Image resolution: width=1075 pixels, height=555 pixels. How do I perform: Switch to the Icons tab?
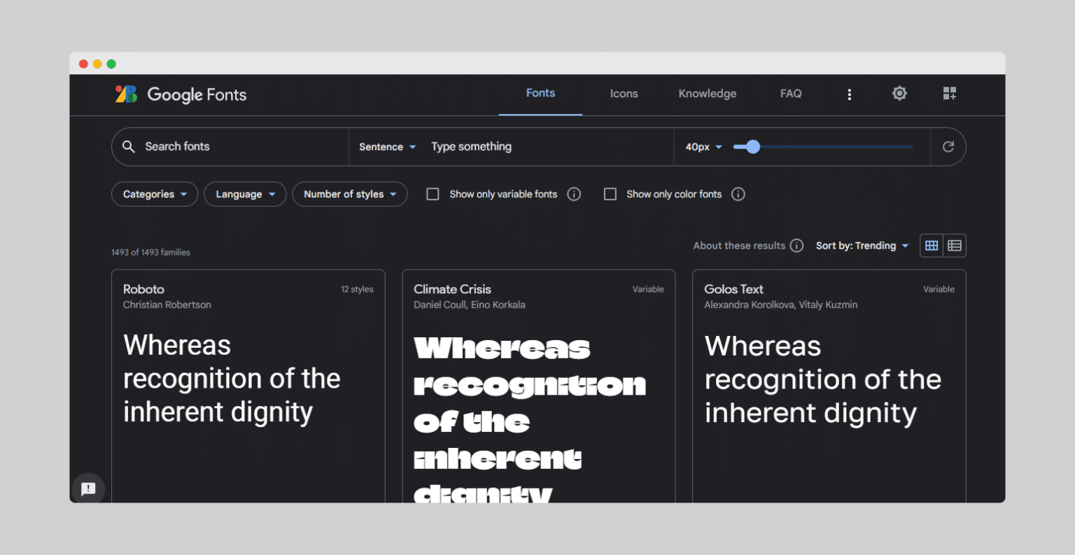(x=624, y=93)
